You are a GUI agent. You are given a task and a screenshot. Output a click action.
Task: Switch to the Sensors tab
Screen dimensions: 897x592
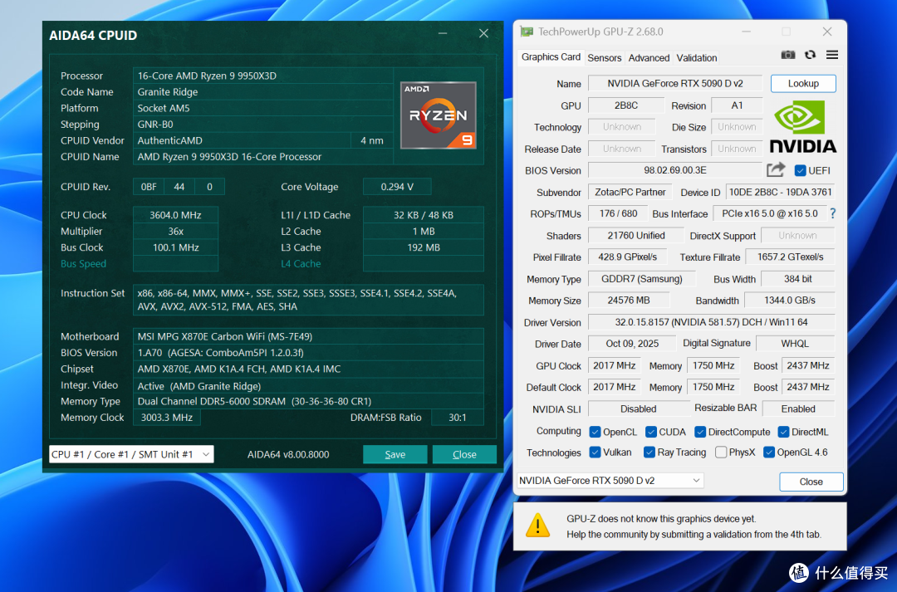[x=604, y=58]
